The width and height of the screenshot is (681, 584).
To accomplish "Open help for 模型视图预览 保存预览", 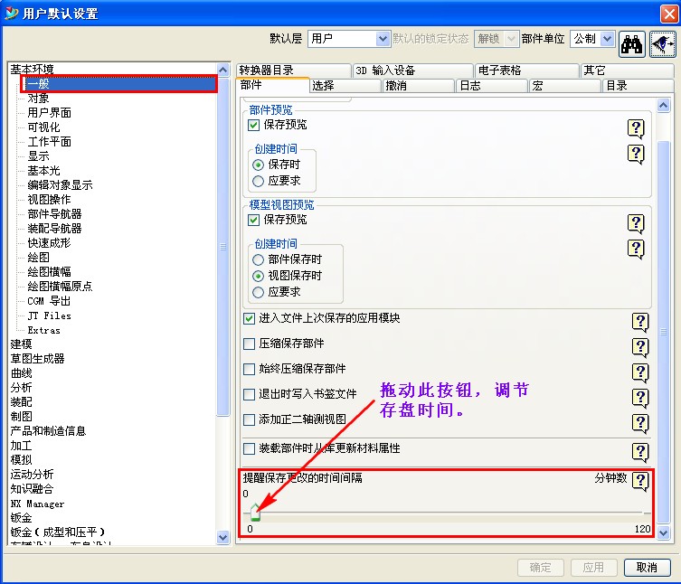I will [636, 223].
